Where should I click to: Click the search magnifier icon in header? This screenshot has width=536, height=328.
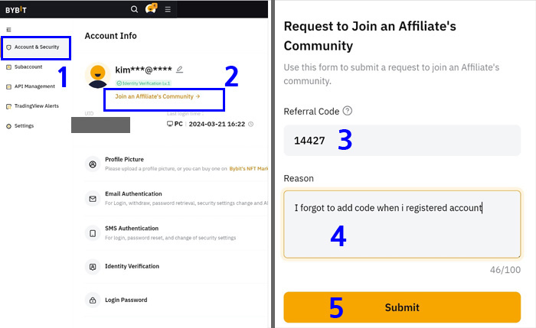(x=134, y=9)
